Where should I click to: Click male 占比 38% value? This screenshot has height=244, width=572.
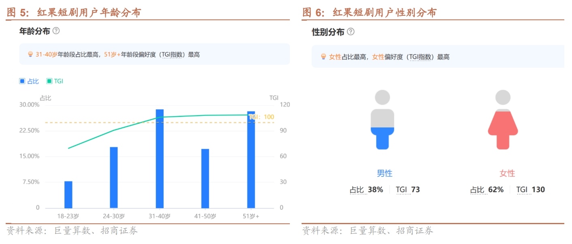coord(375,189)
